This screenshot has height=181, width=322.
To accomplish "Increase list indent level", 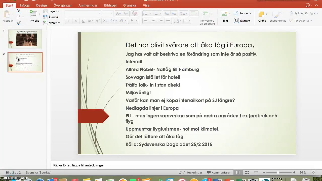I will point(174,13).
